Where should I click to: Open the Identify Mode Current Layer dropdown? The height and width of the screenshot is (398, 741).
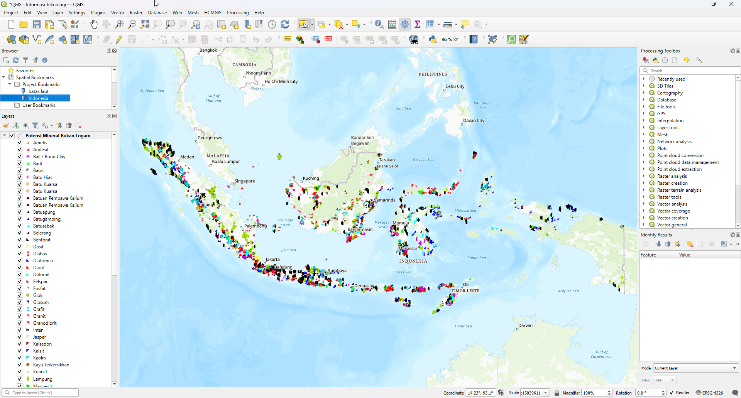pos(695,368)
